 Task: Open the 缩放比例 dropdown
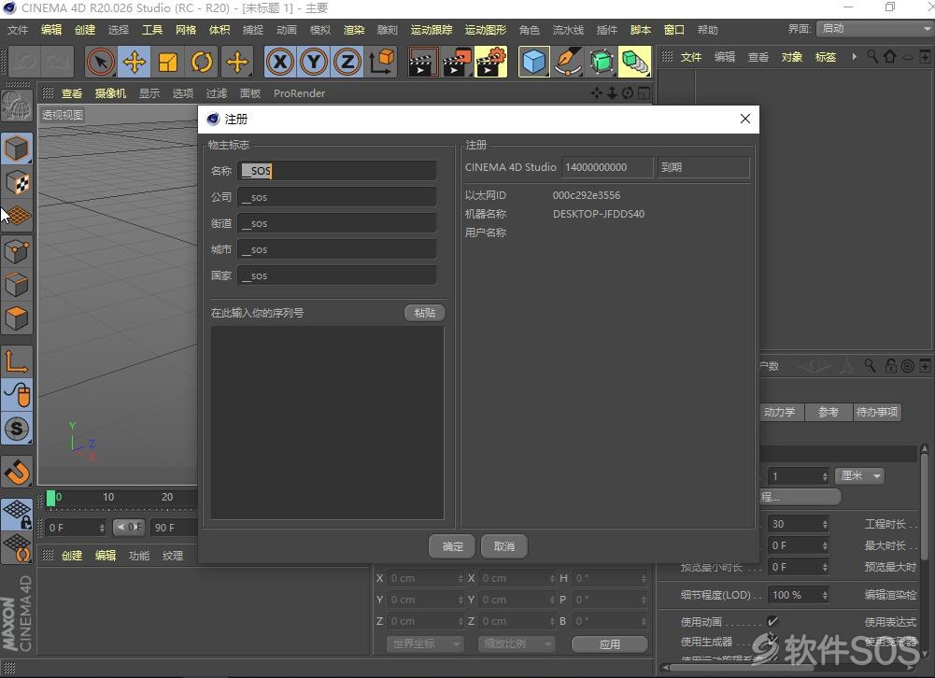(x=517, y=644)
